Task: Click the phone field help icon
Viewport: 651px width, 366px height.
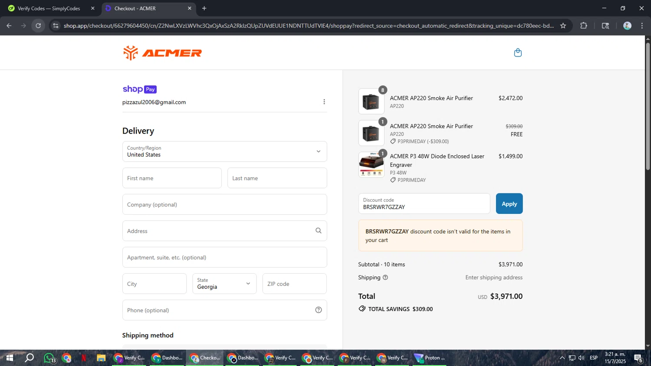Action: click(318, 310)
